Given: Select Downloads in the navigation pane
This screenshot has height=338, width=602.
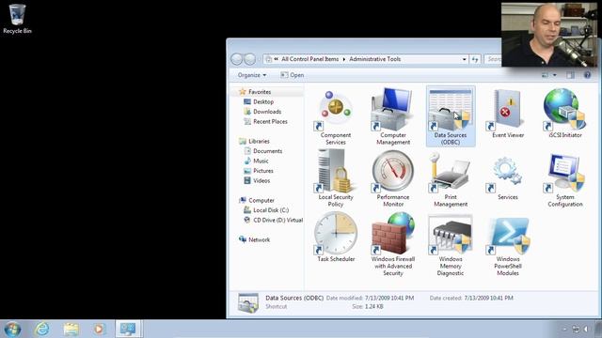Looking at the screenshot, I should (x=267, y=112).
